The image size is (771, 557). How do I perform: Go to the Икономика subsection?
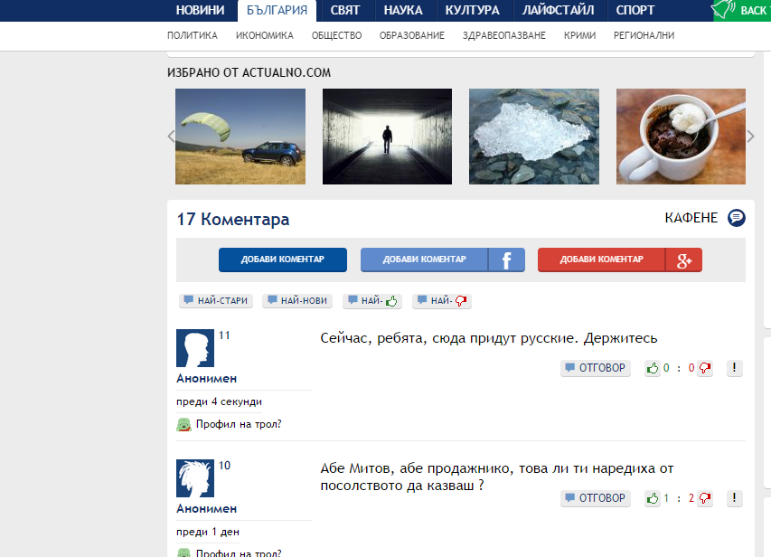point(265,35)
